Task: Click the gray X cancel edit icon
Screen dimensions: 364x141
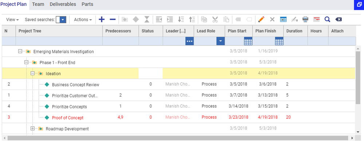Action: click(x=272, y=20)
